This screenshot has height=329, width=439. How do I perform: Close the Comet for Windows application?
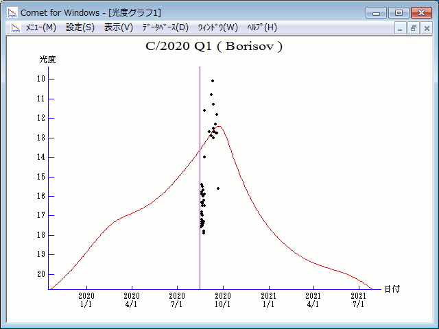point(421,13)
